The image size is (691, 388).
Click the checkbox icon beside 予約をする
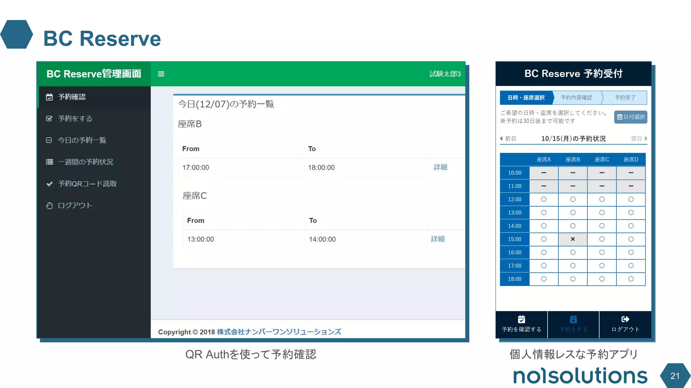pos(49,118)
